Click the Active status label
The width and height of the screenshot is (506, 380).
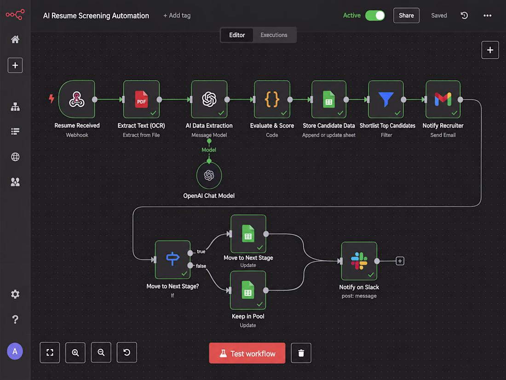352,16
